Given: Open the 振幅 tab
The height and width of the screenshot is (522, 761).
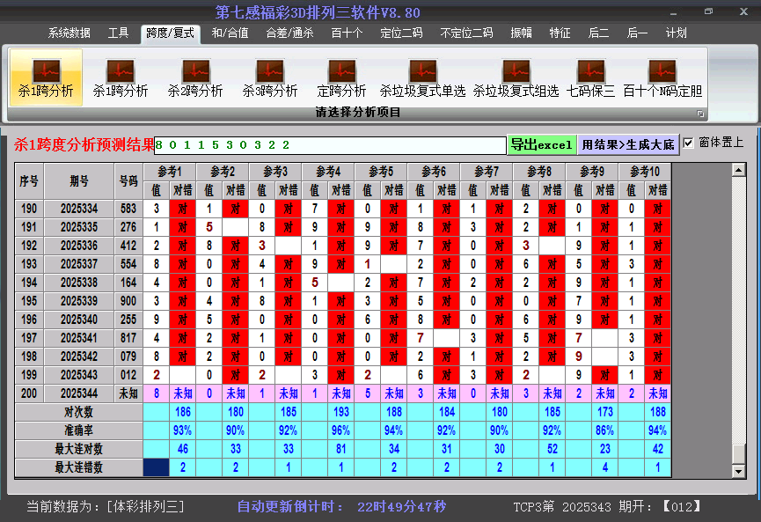Looking at the screenshot, I should [522, 33].
